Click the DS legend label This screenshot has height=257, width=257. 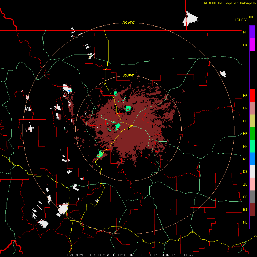(245, 172)
